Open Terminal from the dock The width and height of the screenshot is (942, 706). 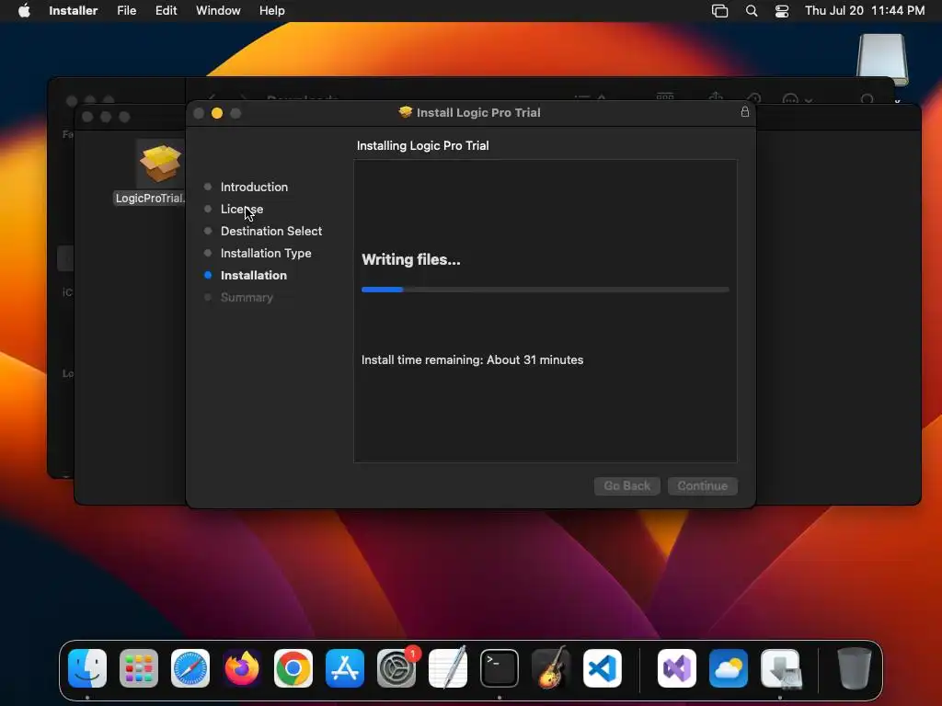point(500,668)
